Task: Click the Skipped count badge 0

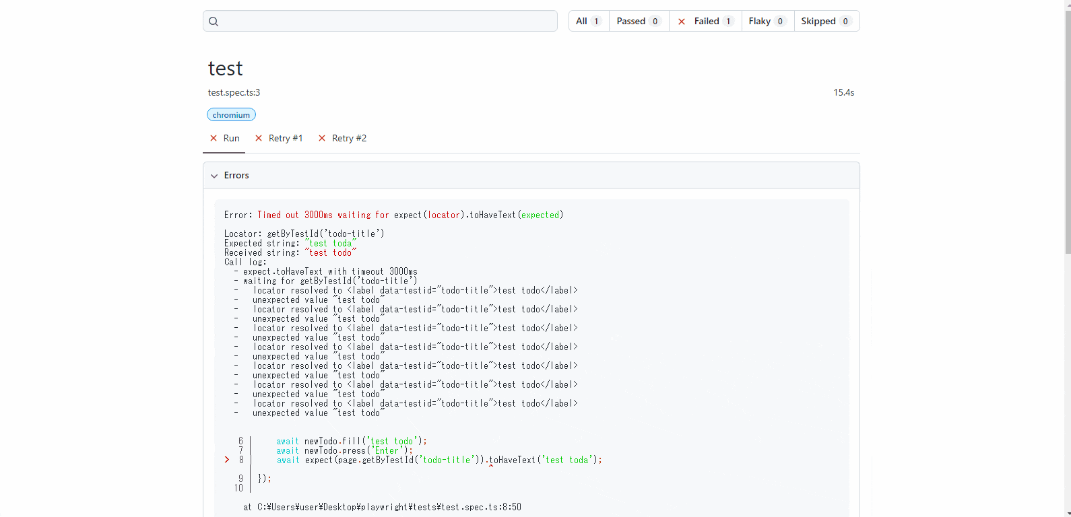Action: click(845, 22)
